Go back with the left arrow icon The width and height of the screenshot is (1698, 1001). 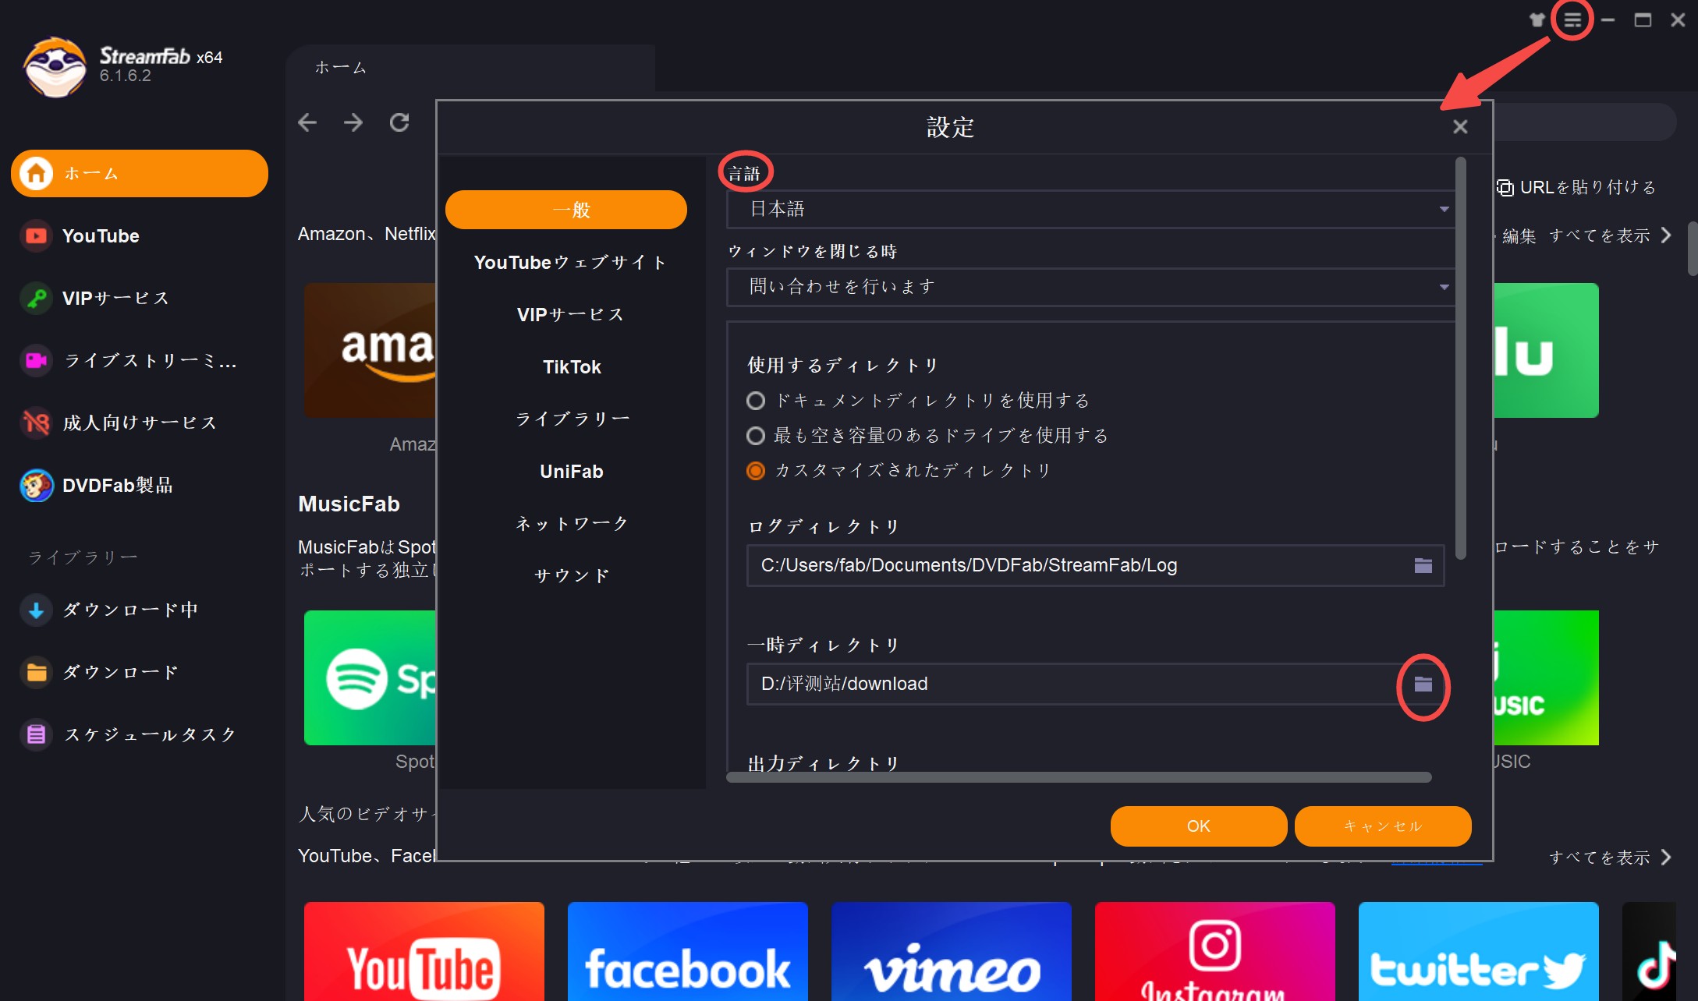307,122
